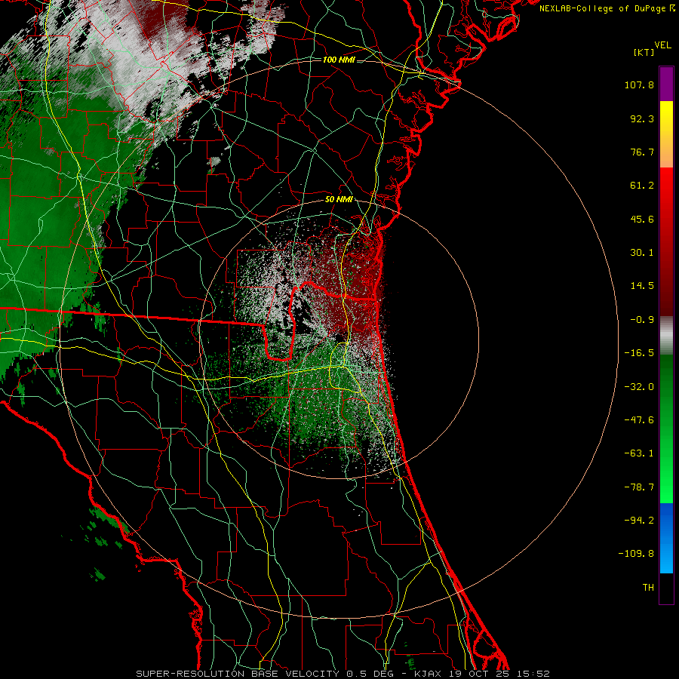Select the -16.5 value on the velocity scale
The width and height of the screenshot is (679, 679).
(639, 353)
